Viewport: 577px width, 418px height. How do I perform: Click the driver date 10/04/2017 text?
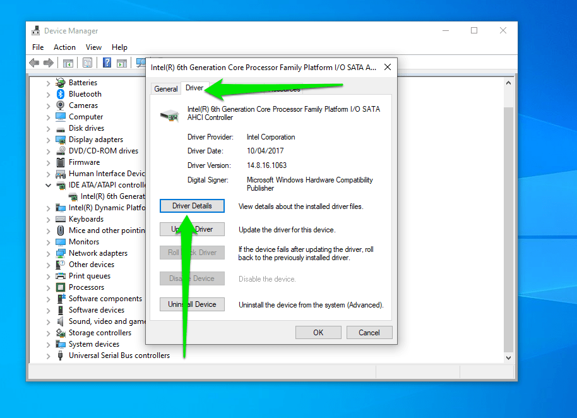(265, 150)
